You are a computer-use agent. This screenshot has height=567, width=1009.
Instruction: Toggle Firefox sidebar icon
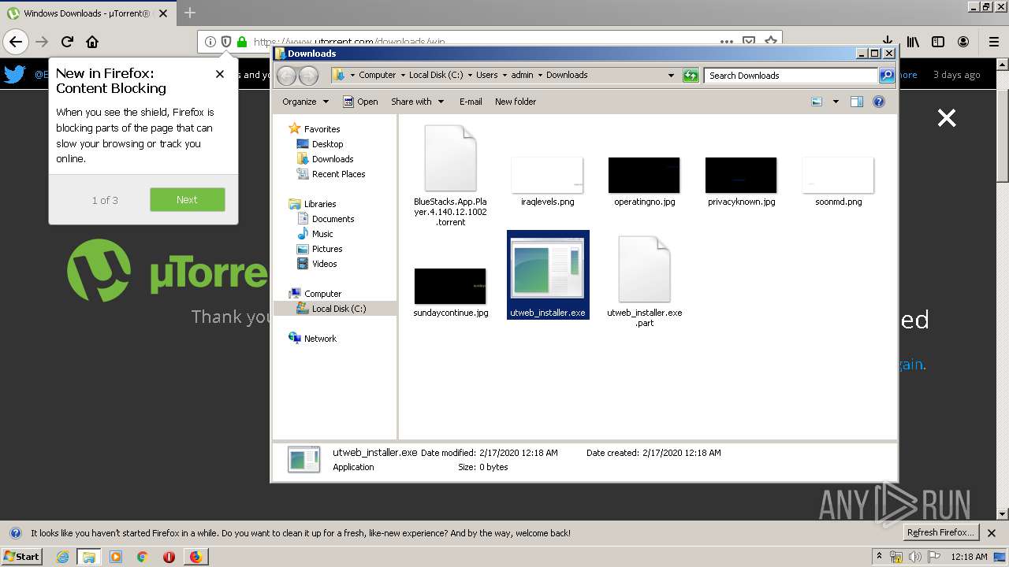tap(938, 42)
